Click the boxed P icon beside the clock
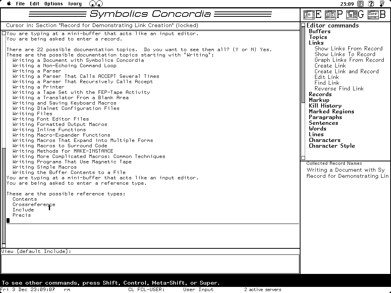Image resolution: width=391 pixels, height=293 pixels. point(360,4)
